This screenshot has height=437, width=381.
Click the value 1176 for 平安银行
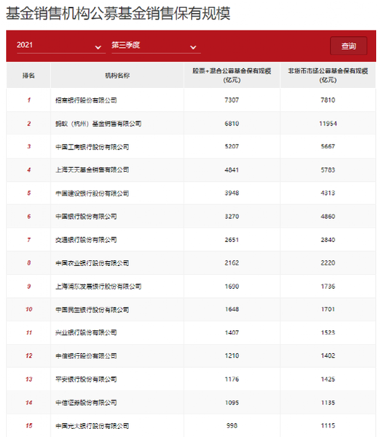tap(231, 379)
